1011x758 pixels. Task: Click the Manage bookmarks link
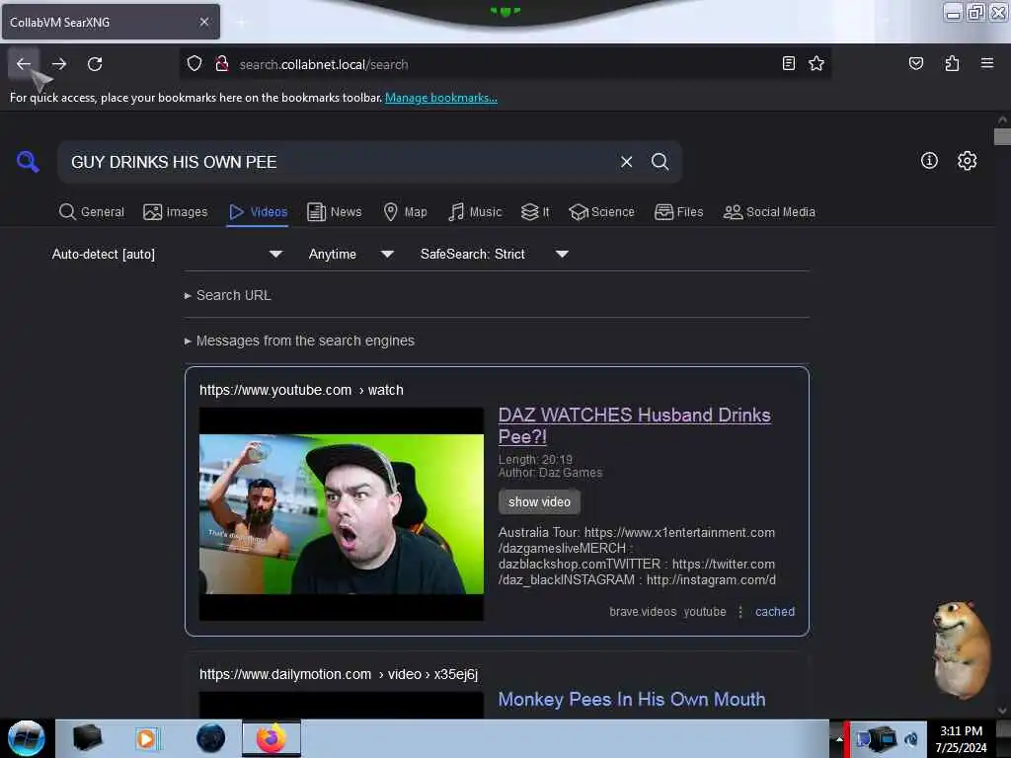point(441,98)
